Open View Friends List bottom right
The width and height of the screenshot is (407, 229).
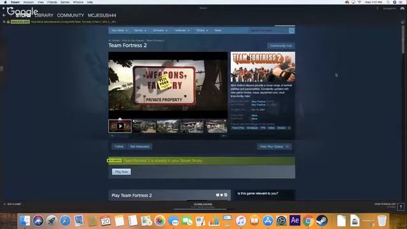[385, 205]
